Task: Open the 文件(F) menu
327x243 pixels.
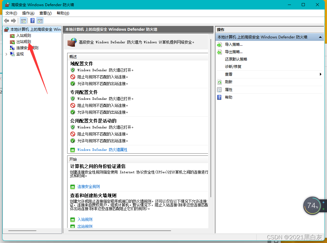Action: [x=11, y=13]
